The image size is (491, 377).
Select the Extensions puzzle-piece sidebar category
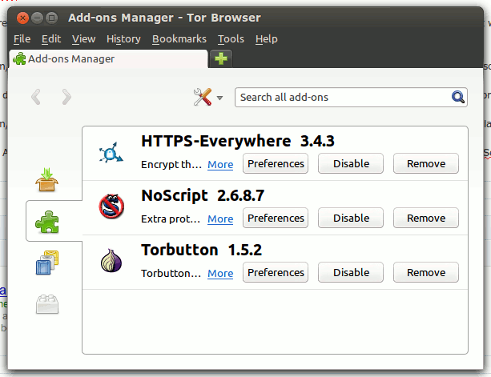point(47,222)
